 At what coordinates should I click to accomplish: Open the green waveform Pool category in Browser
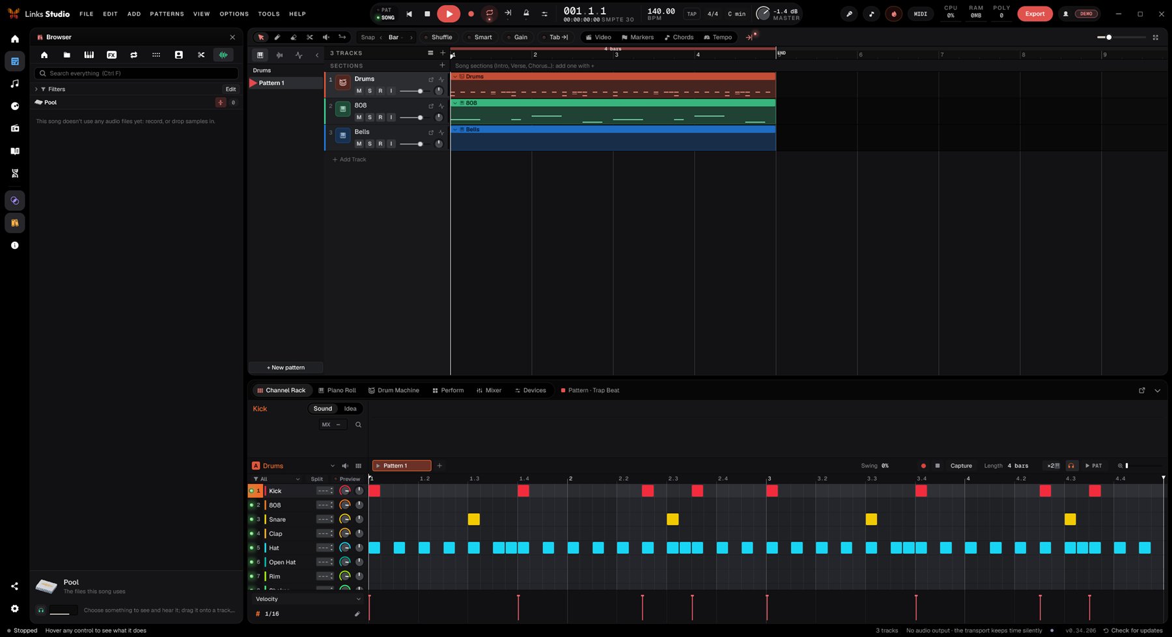(223, 55)
